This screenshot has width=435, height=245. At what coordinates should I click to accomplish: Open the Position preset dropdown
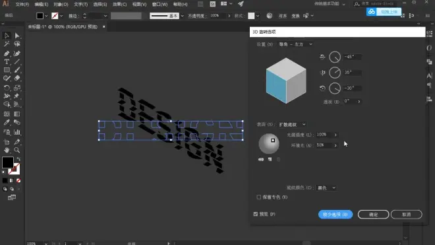(x=296, y=44)
